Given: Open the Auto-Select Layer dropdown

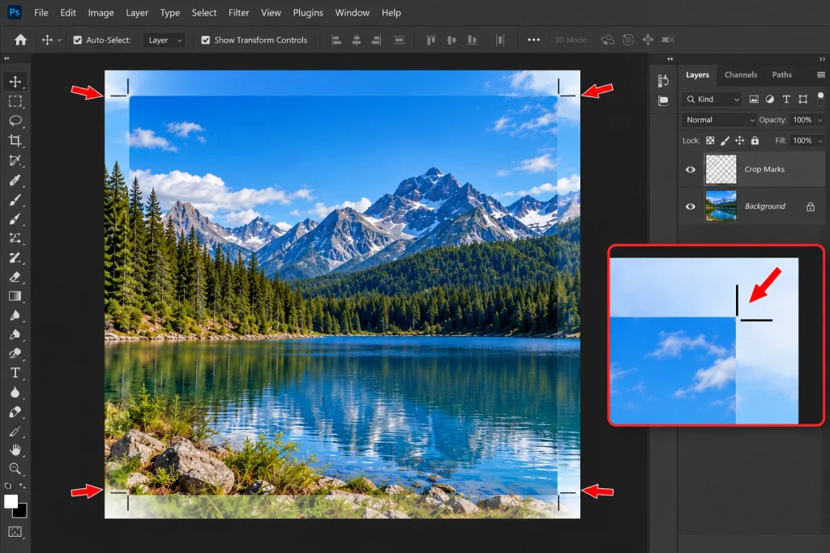Looking at the screenshot, I should [x=164, y=40].
